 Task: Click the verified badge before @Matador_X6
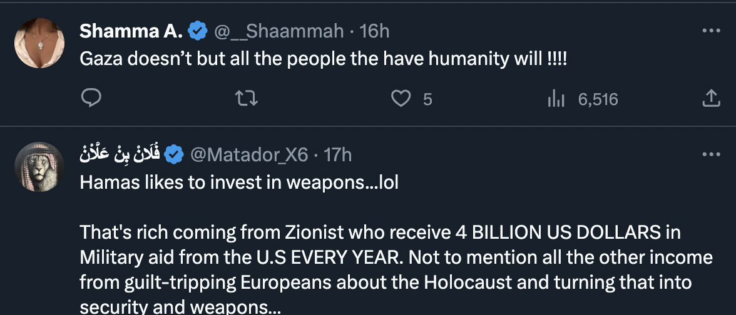(x=175, y=154)
